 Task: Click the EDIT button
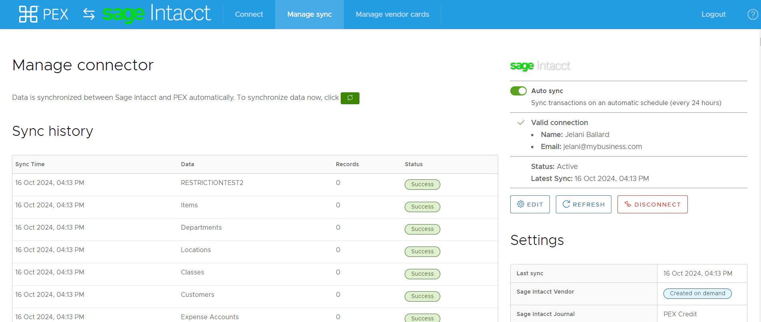530,204
